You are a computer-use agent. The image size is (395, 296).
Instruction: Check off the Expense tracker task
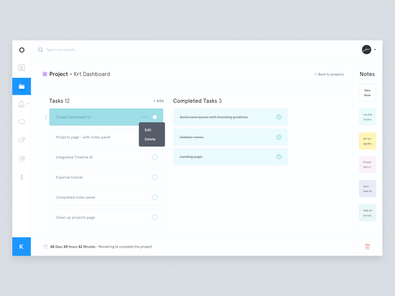(x=155, y=178)
